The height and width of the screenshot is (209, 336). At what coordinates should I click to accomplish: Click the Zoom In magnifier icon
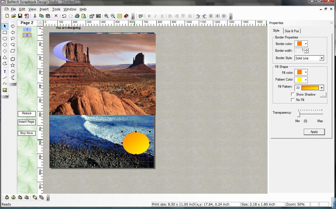click(x=106, y=16)
